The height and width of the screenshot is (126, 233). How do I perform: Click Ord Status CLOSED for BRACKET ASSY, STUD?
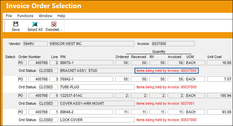pyautogui.click(x=49, y=71)
